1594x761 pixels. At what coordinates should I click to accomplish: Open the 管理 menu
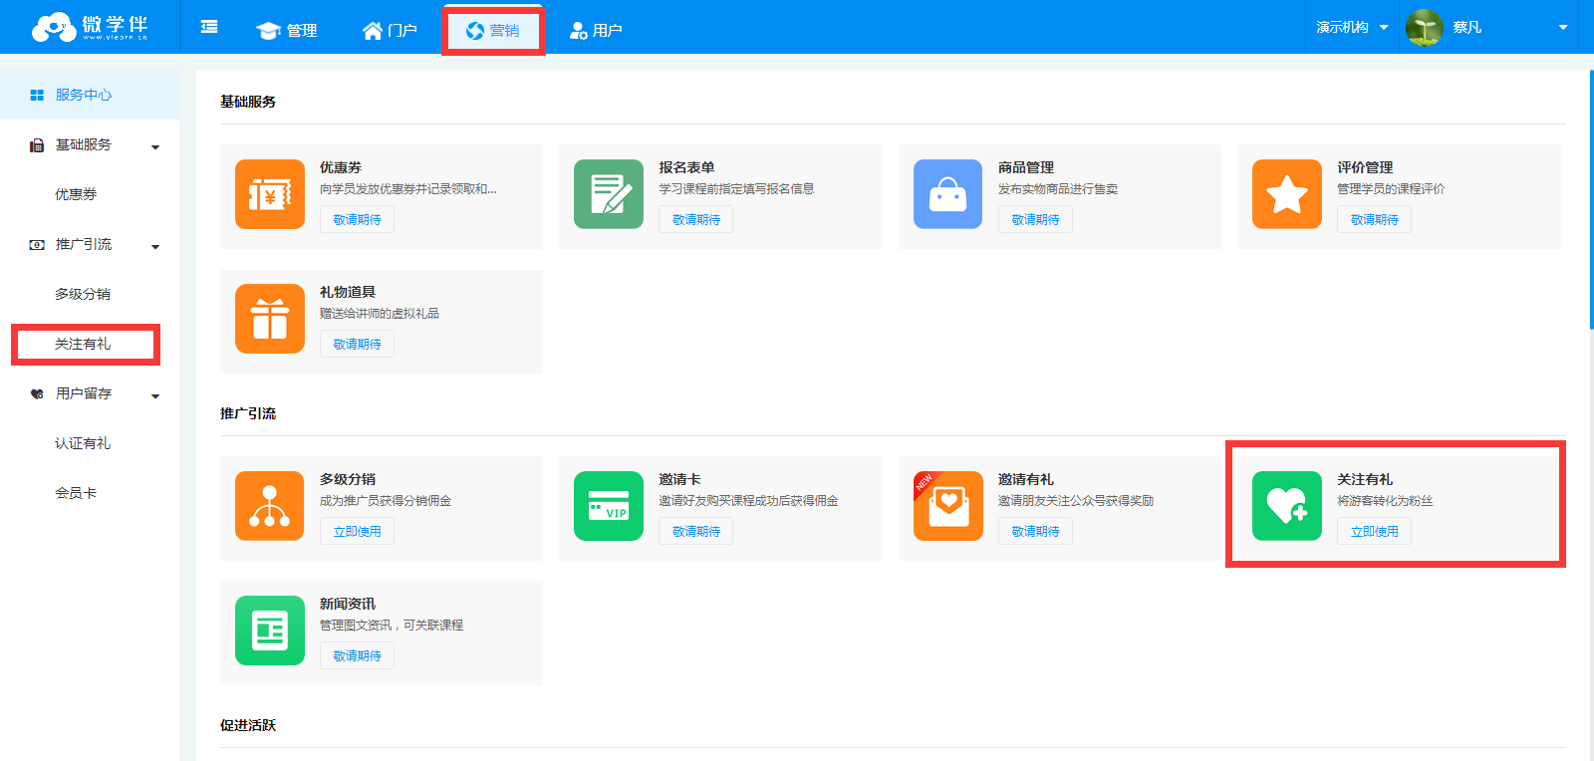coord(287,30)
